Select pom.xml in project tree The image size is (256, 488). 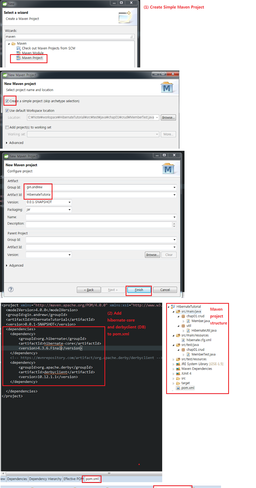click(x=185, y=388)
